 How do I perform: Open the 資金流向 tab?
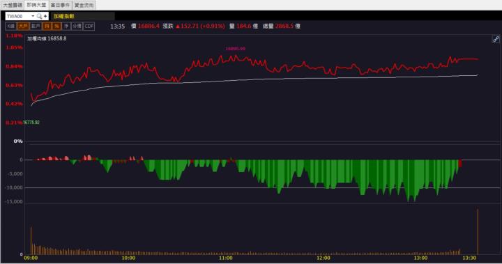[84, 5]
